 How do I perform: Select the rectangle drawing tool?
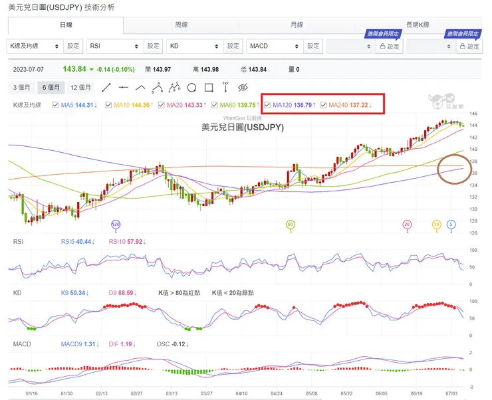pos(209,88)
